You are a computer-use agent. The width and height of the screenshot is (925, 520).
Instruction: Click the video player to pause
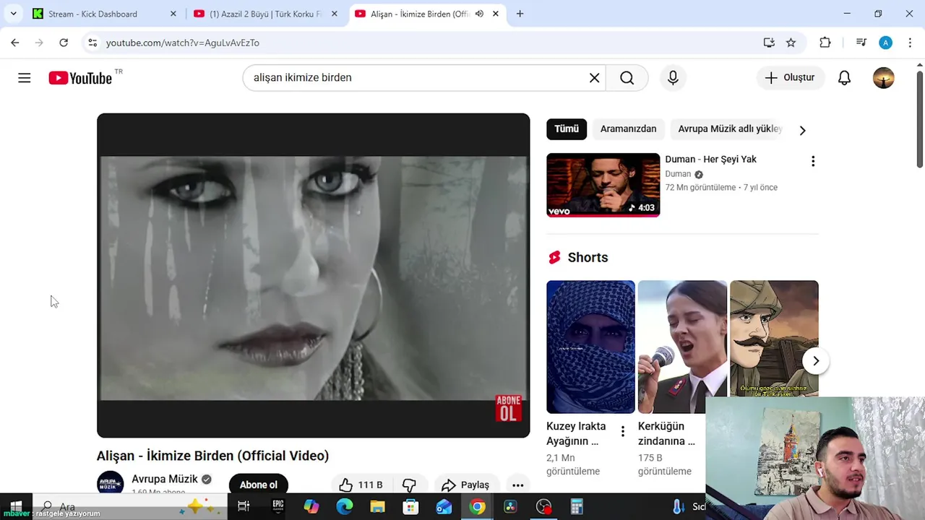(x=313, y=275)
